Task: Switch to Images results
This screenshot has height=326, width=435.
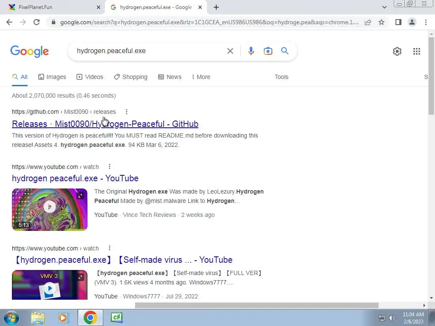Action: click(x=52, y=77)
